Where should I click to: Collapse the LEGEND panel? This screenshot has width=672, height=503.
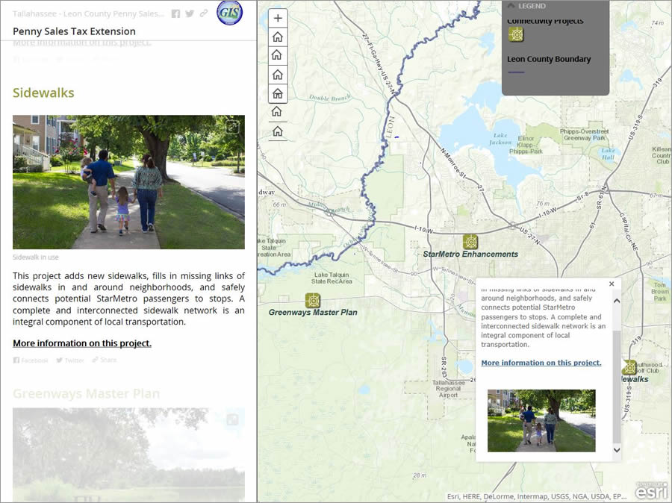click(511, 6)
